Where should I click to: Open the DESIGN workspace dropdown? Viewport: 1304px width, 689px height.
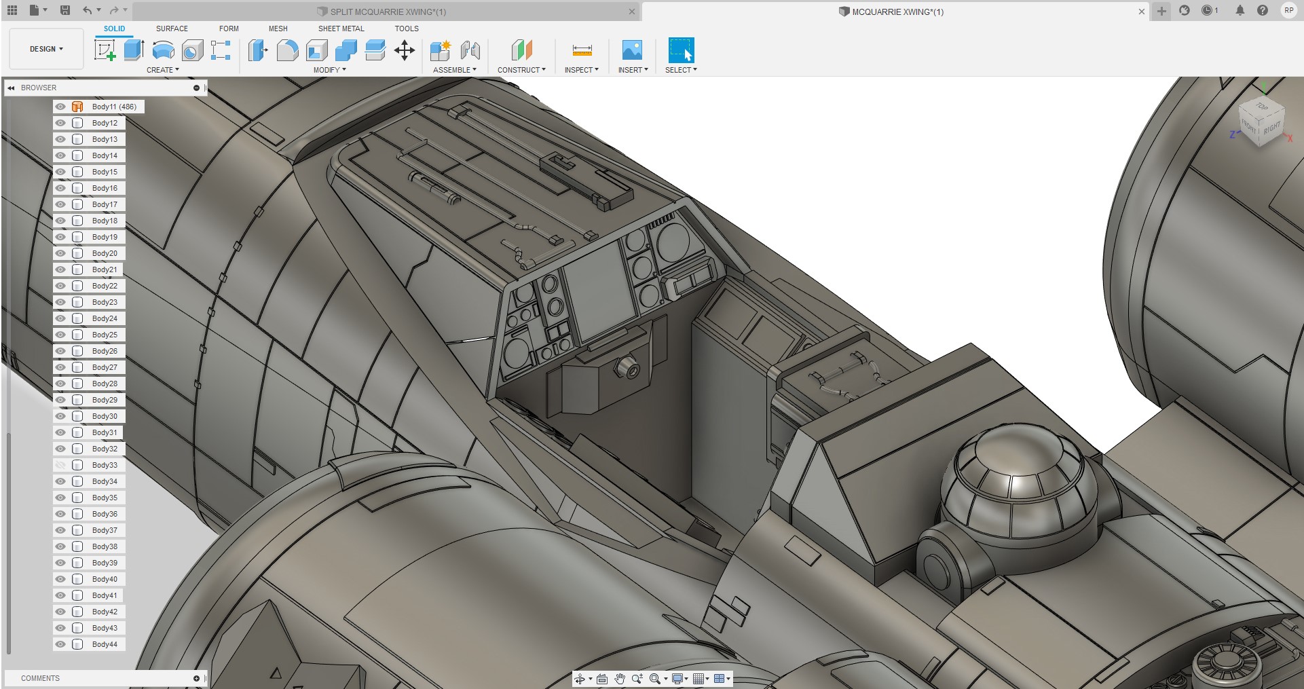click(46, 49)
